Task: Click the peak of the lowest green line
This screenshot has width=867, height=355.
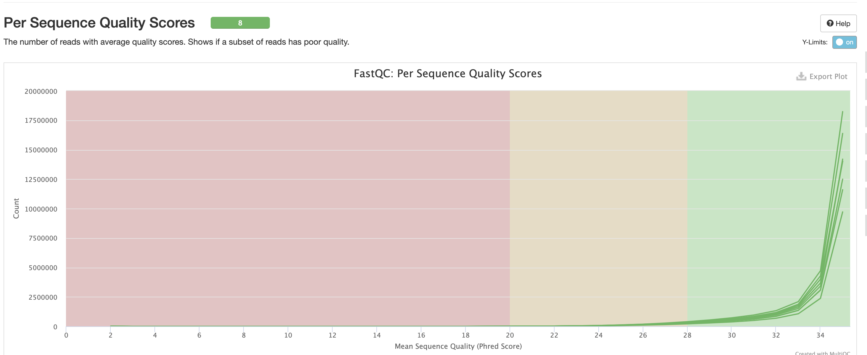Action: click(842, 212)
